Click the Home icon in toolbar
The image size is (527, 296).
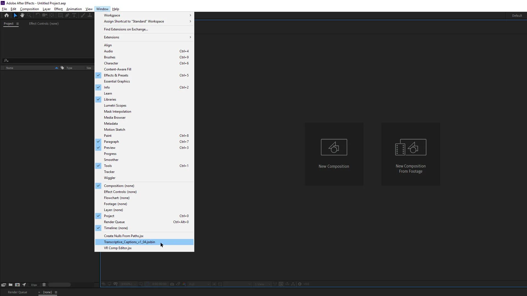pos(7,15)
